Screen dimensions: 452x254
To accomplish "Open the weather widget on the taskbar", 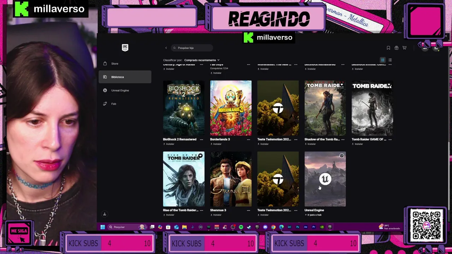I will (x=390, y=227).
